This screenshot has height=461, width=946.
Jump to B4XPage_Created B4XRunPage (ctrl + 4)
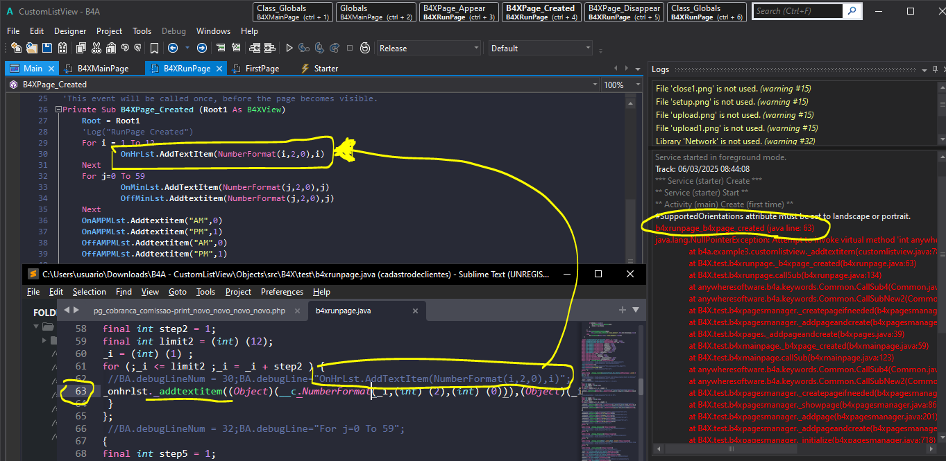(541, 12)
